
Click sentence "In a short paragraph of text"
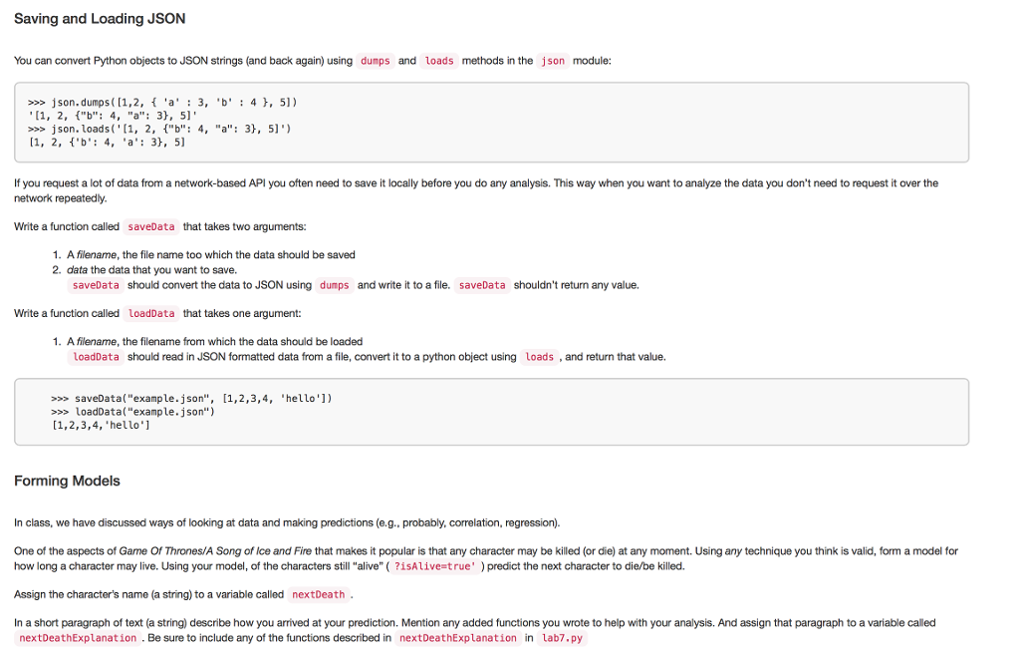click(x=475, y=623)
